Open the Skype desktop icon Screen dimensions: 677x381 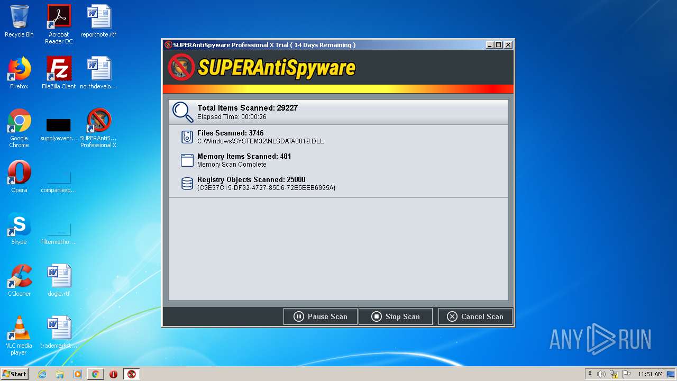pos(19,229)
